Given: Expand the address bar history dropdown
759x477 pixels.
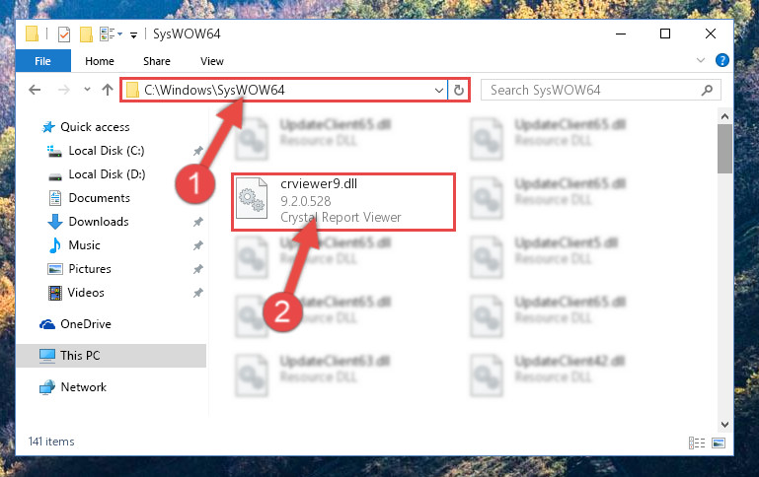Looking at the screenshot, I should pos(438,91).
